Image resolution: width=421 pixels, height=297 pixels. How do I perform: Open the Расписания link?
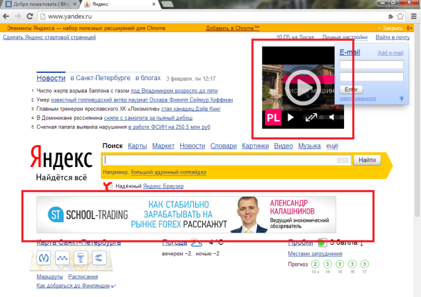pyautogui.click(x=83, y=276)
